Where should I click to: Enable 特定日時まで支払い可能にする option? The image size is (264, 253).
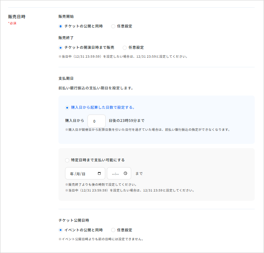coord(67,160)
